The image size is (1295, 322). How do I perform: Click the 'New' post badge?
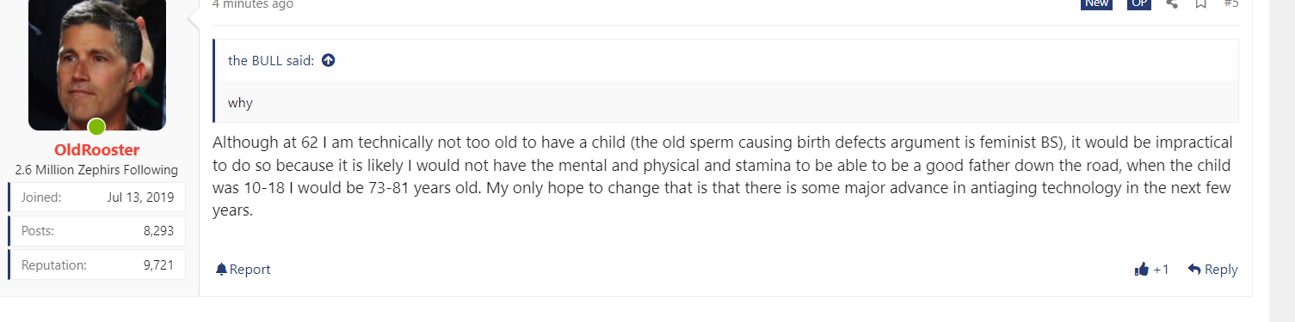(x=1097, y=3)
